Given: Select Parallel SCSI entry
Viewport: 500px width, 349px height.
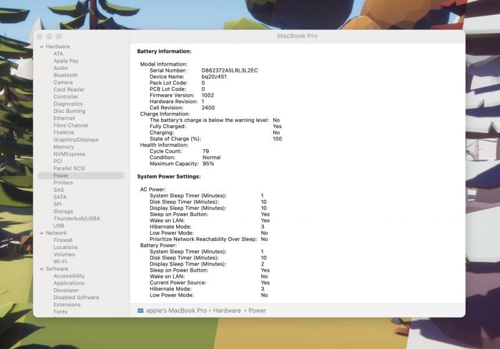Looking at the screenshot, I should pyautogui.click(x=69, y=169).
